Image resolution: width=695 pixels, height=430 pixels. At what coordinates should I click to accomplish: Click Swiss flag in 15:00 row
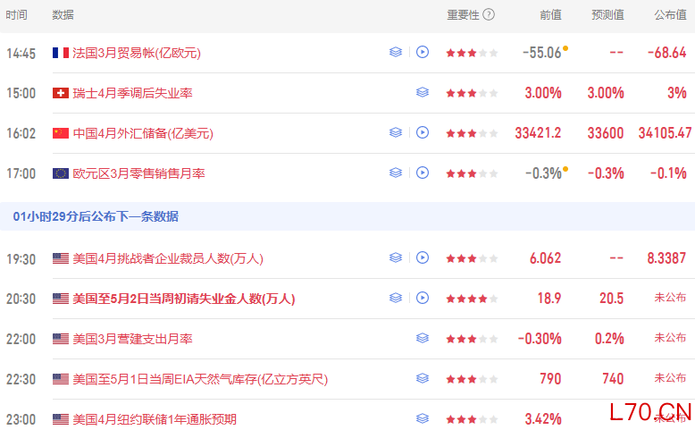click(60, 93)
